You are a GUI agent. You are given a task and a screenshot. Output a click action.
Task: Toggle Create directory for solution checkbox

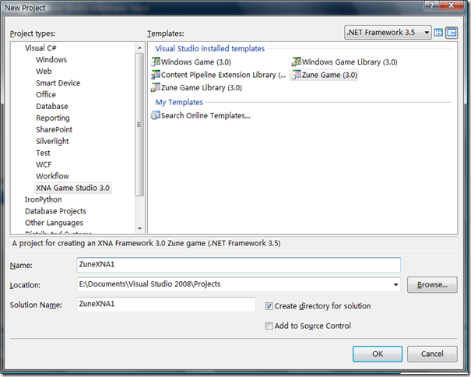[x=269, y=306]
